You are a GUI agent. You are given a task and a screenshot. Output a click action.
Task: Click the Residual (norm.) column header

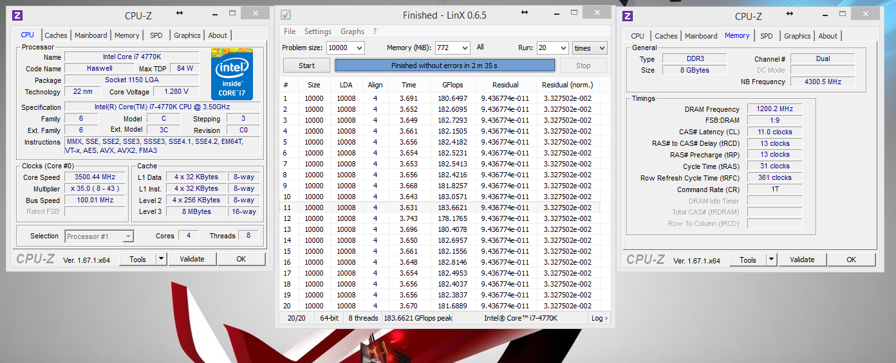[567, 85]
